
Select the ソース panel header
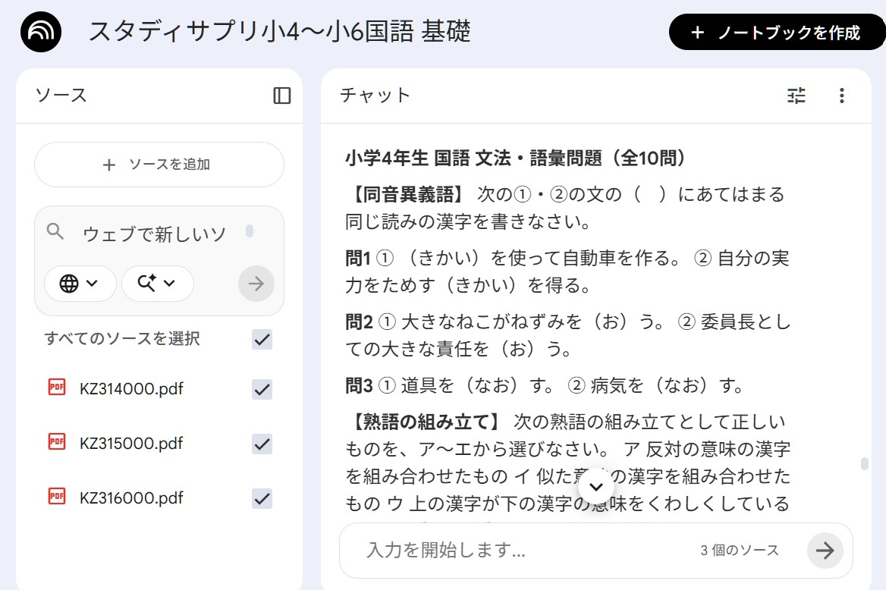[x=61, y=95]
